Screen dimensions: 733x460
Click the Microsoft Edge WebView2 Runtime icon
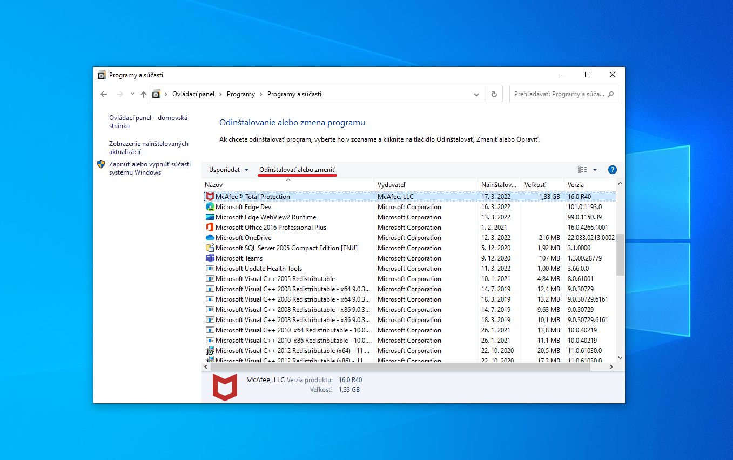click(210, 217)
